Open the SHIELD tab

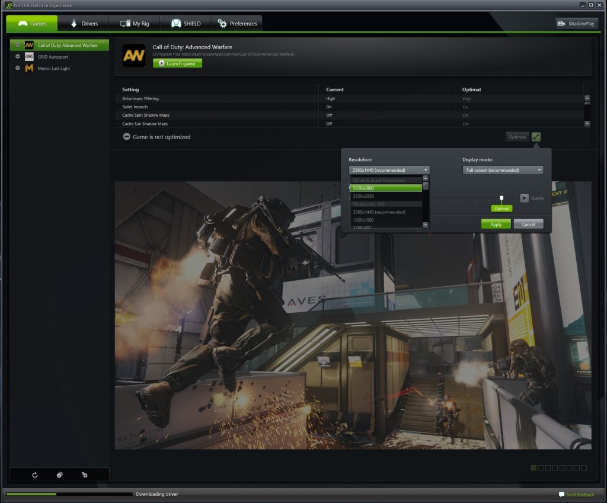186,24
